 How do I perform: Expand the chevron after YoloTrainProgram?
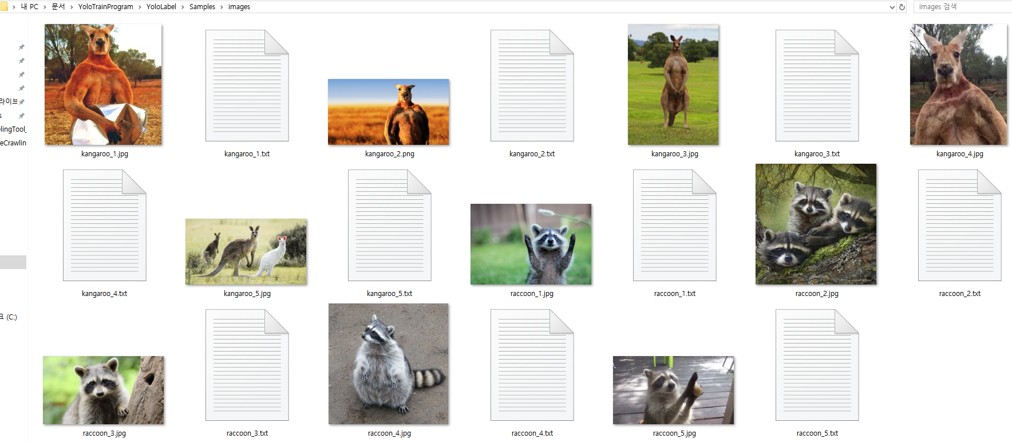click(140, 7)
